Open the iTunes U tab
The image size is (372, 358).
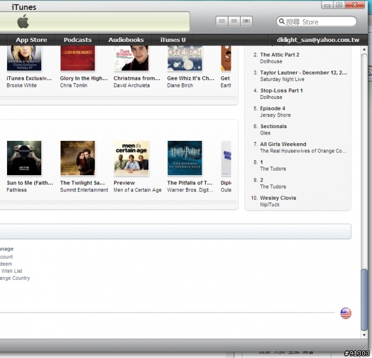pyautogui.click(x=173, y=40)
